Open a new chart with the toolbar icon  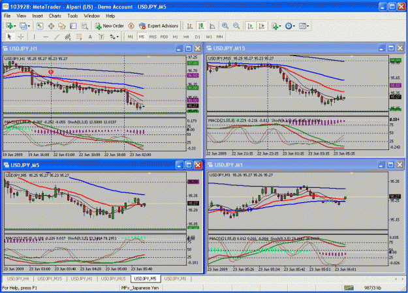click(10, 25)
